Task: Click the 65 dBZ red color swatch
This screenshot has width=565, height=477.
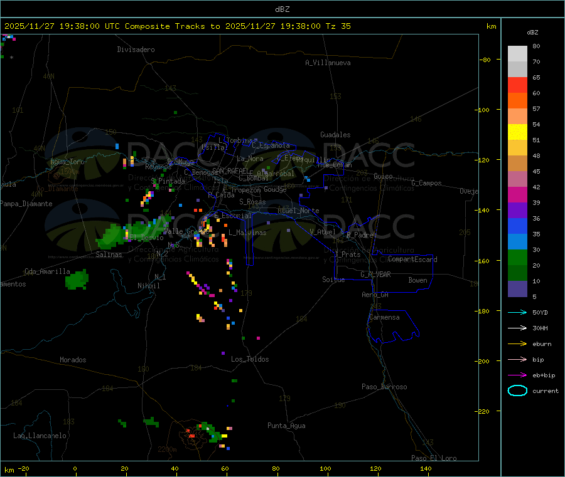Action: [x=517, y=85]
